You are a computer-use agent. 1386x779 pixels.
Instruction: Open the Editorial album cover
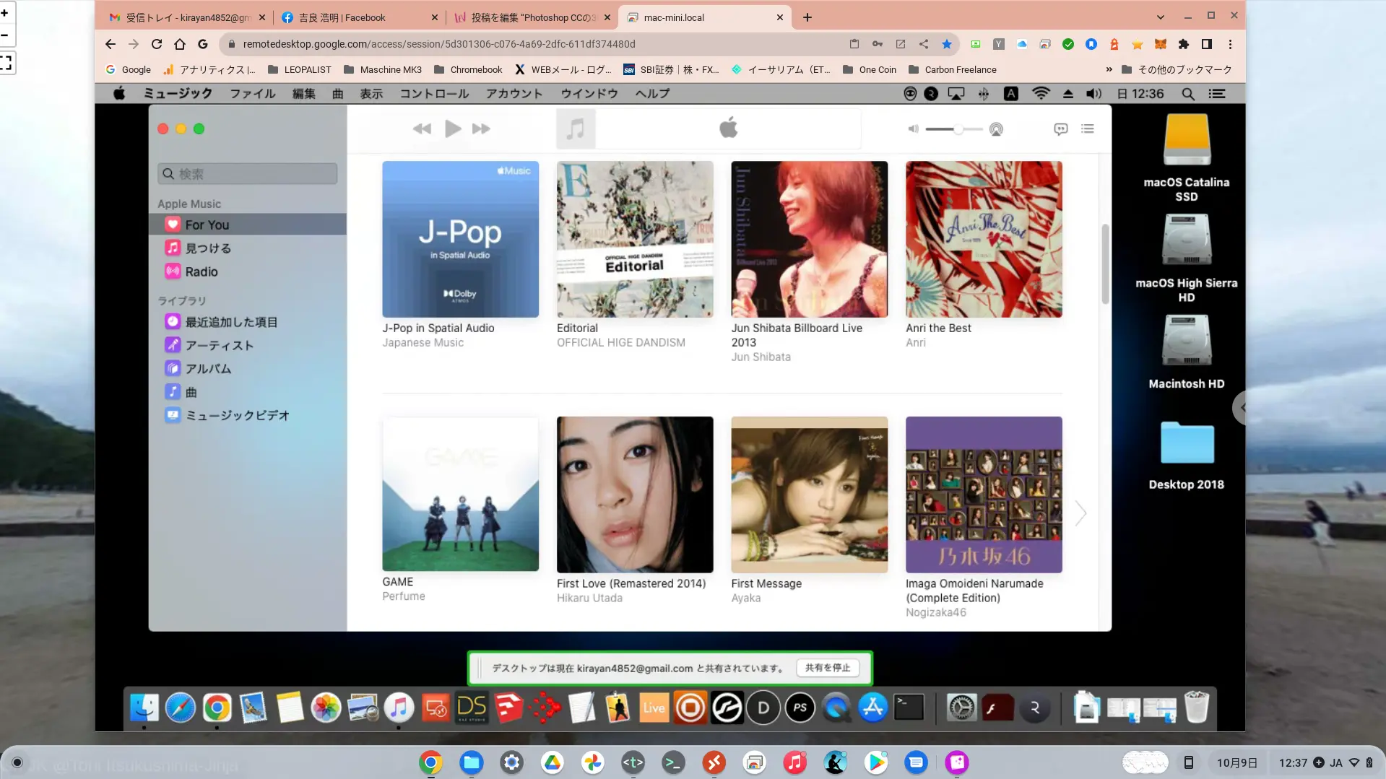pos(635,239)
